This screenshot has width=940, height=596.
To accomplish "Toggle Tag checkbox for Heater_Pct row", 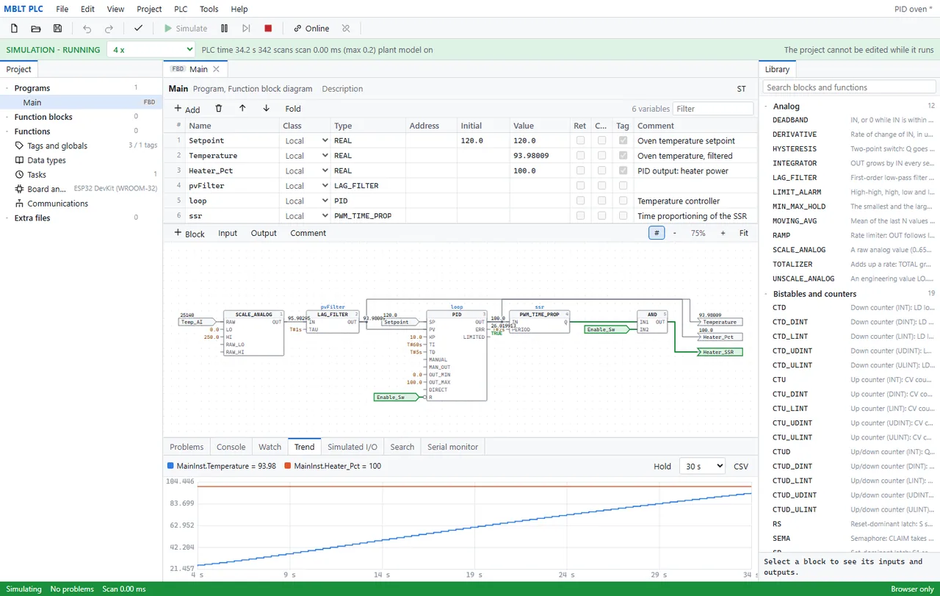I will tap(623, 170).
